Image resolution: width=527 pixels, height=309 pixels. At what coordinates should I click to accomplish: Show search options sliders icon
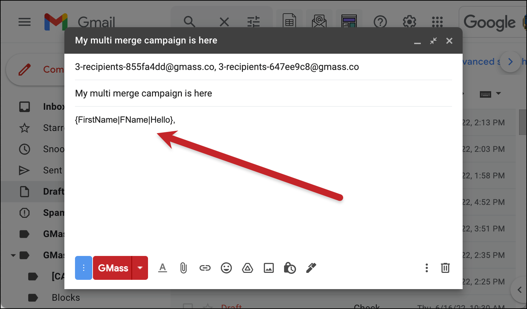254,22
